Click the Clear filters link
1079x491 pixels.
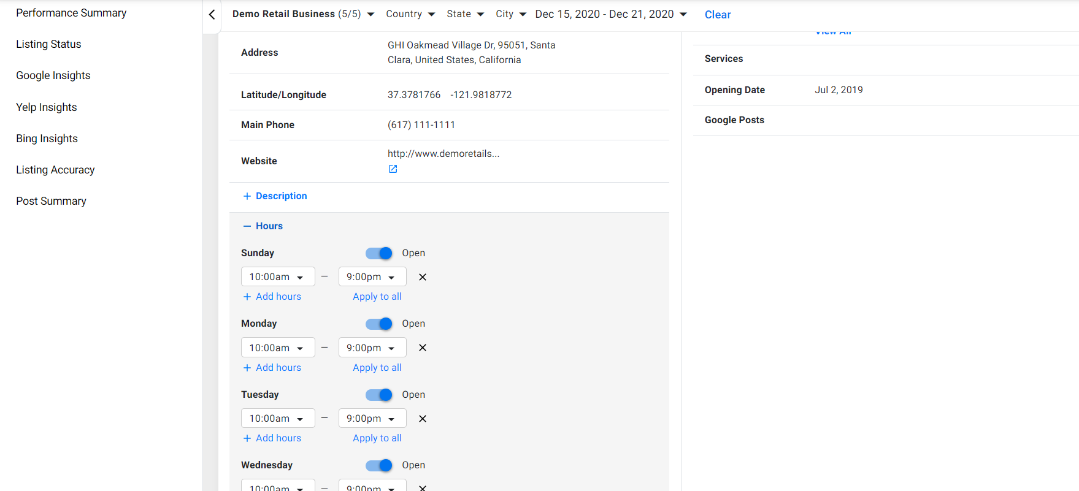[718, 15]
